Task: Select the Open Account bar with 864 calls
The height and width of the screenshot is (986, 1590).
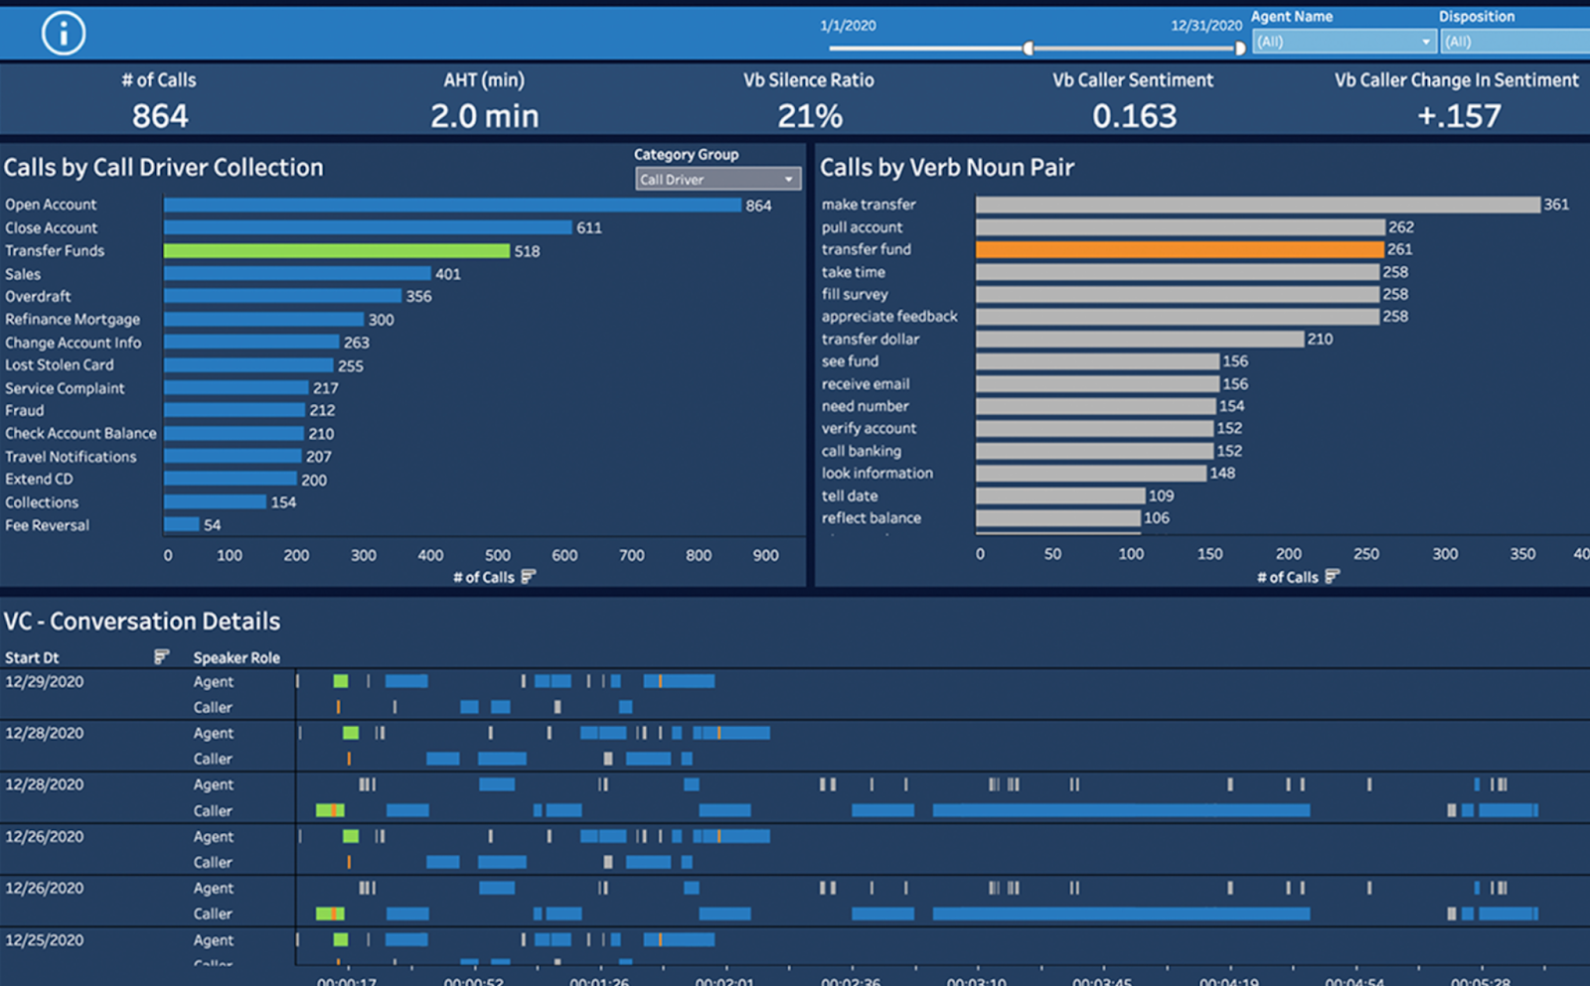Action: tap(452, 205)
